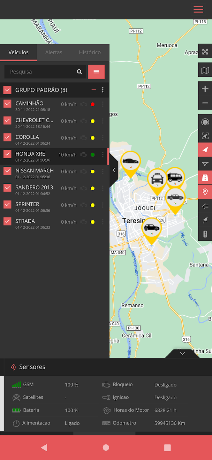Viewport: 212px width, 460px height.
Task: Uncheck the COROLLA vehicle checkbox
Action: [7, 137]
